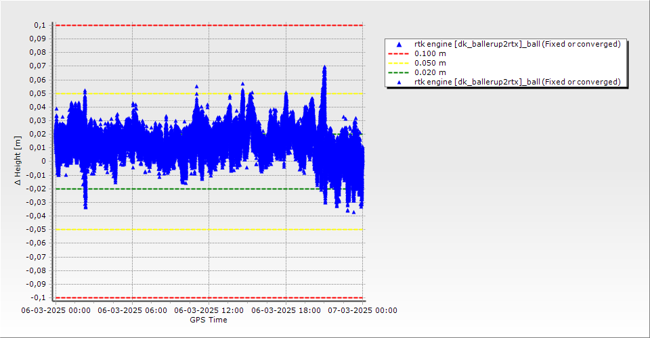Click the 06-03-2025 00:00 time label

pyautogui.click(x=56, y=310)
